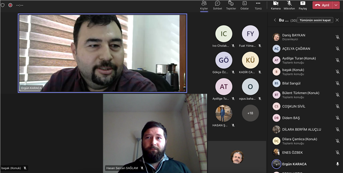The height and width of the screenshot is (173, 343).
Task: Show the +18 more participants
Action: coord(250,113)
